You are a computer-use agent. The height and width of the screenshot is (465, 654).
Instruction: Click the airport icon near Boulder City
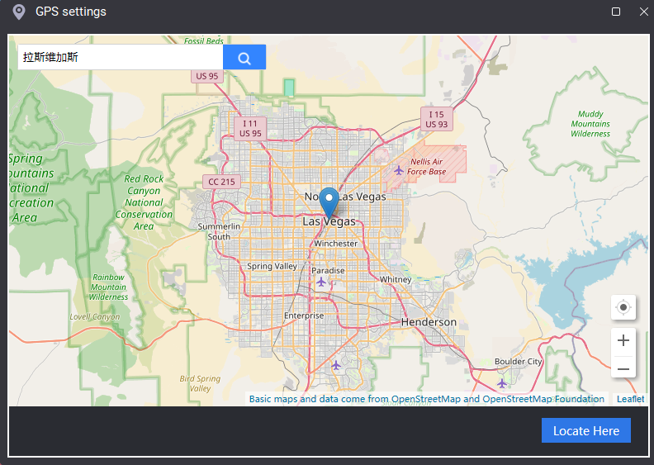click(x=502, y=383)
